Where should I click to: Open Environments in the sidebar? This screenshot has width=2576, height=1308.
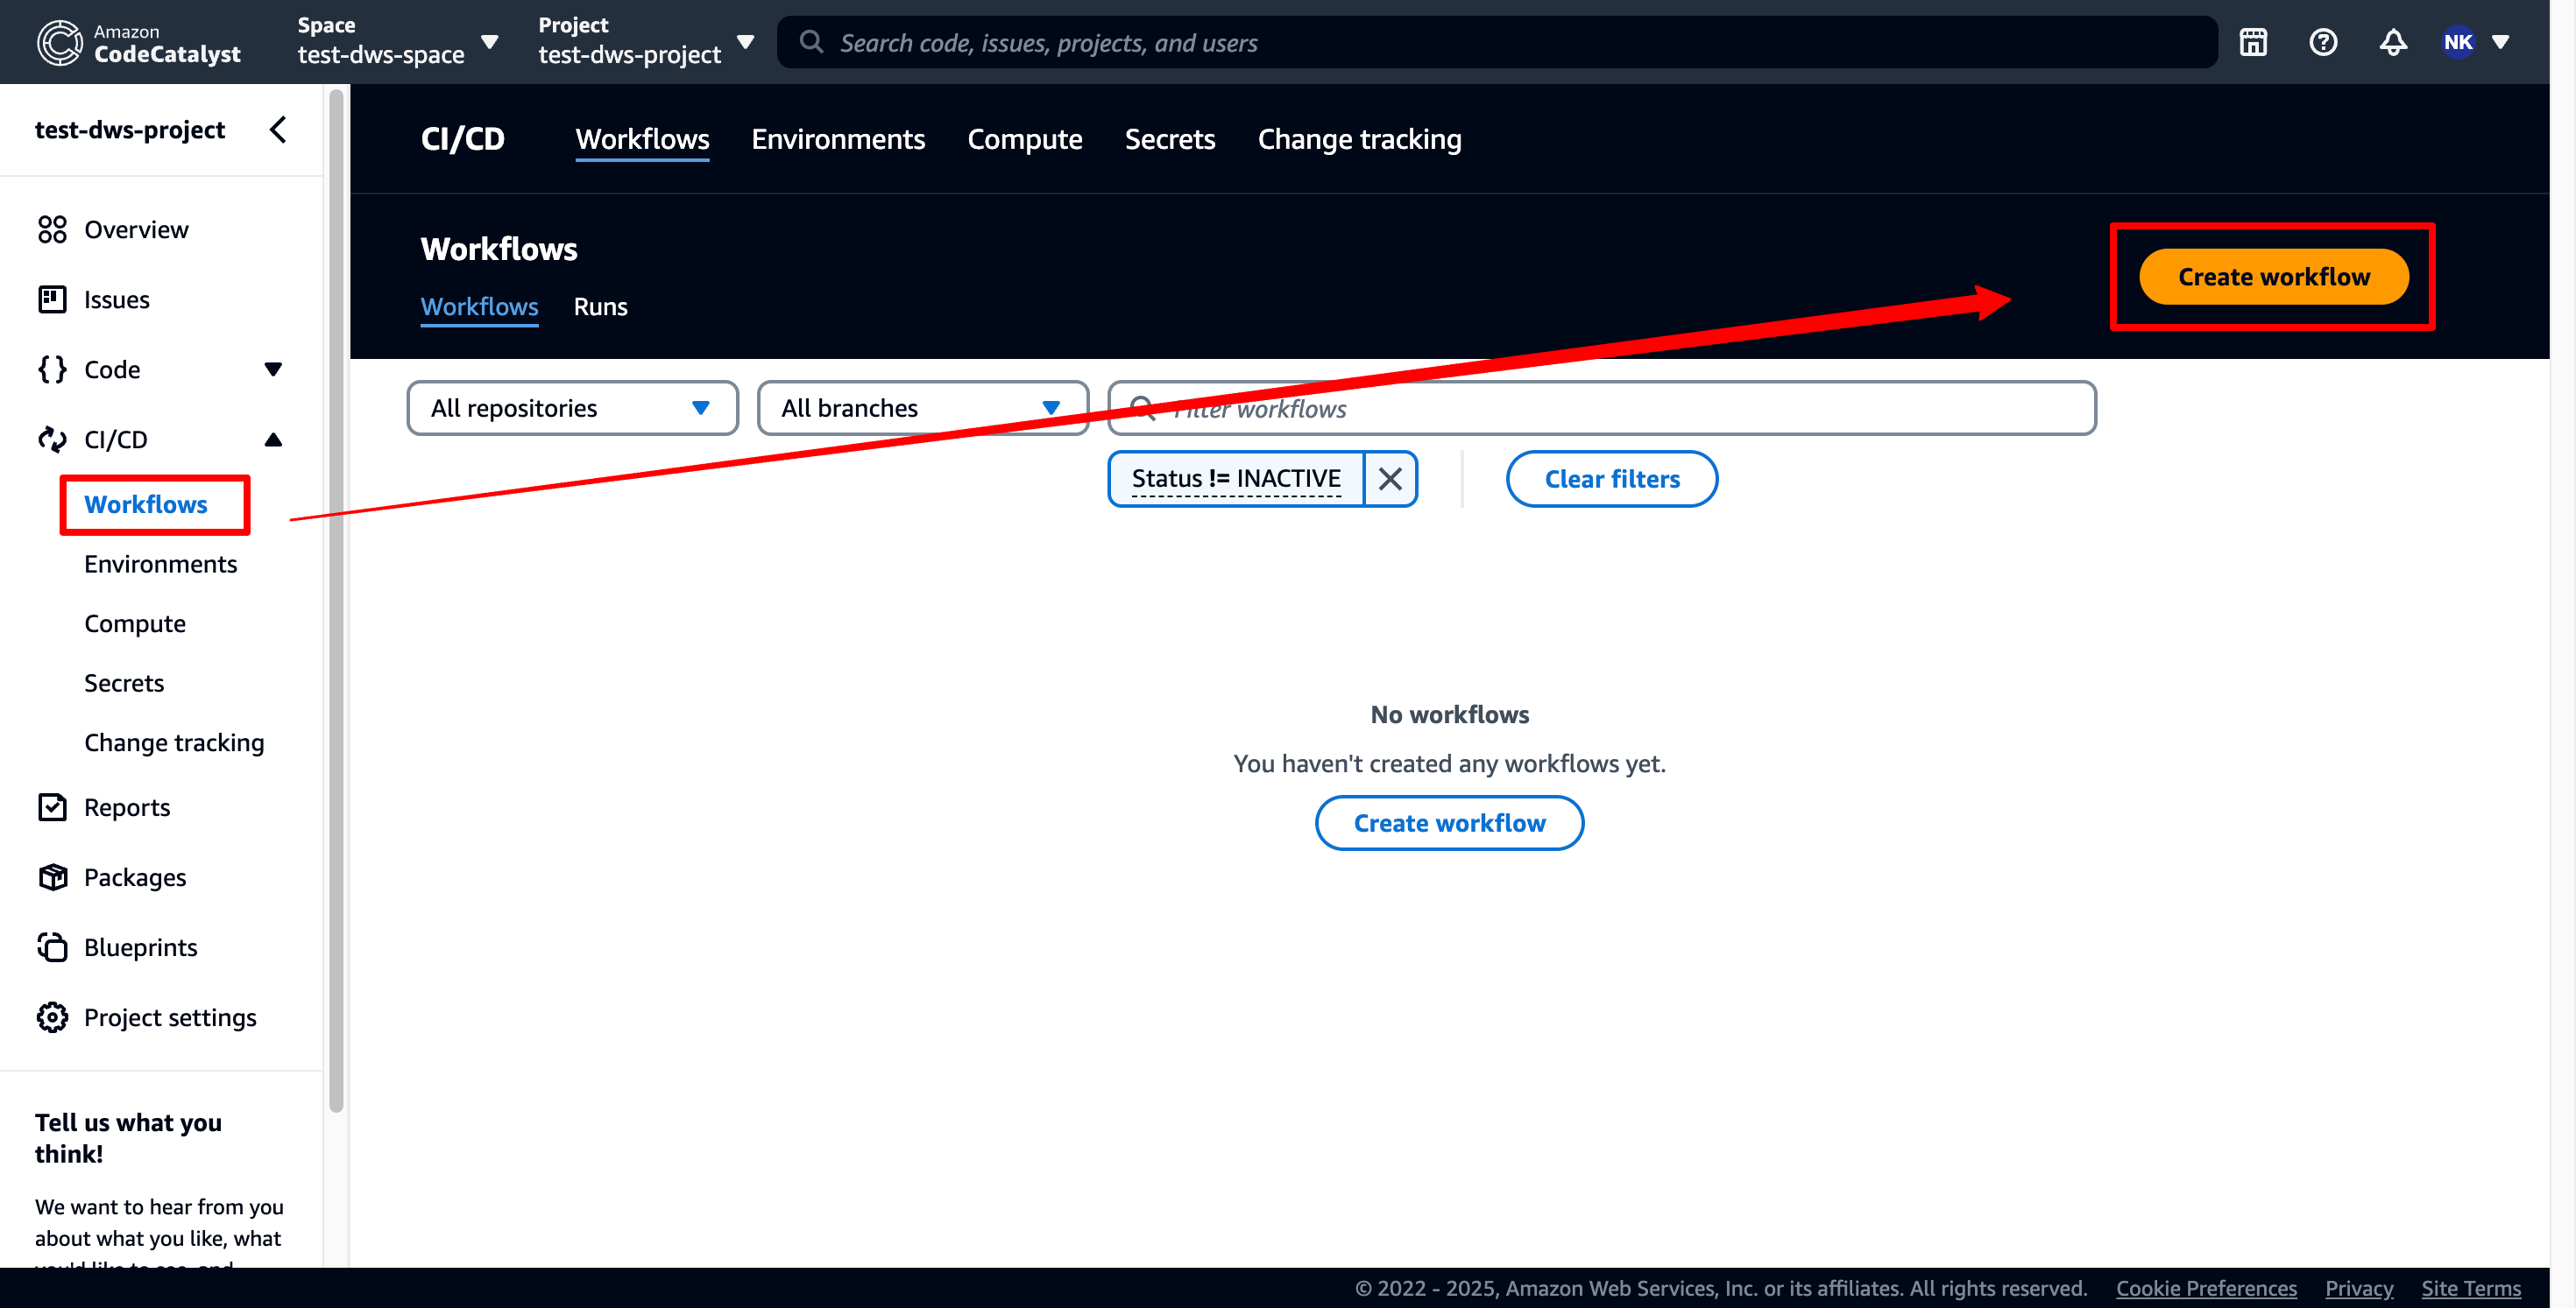(160, 565)
